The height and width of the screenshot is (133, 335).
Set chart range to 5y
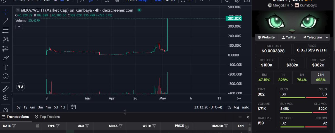19,107
